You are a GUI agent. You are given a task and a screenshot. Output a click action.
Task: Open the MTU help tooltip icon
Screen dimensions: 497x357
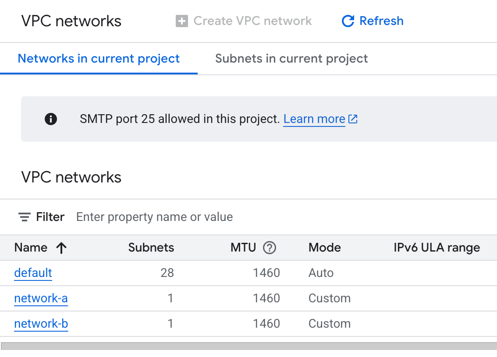tap(270, 248)
